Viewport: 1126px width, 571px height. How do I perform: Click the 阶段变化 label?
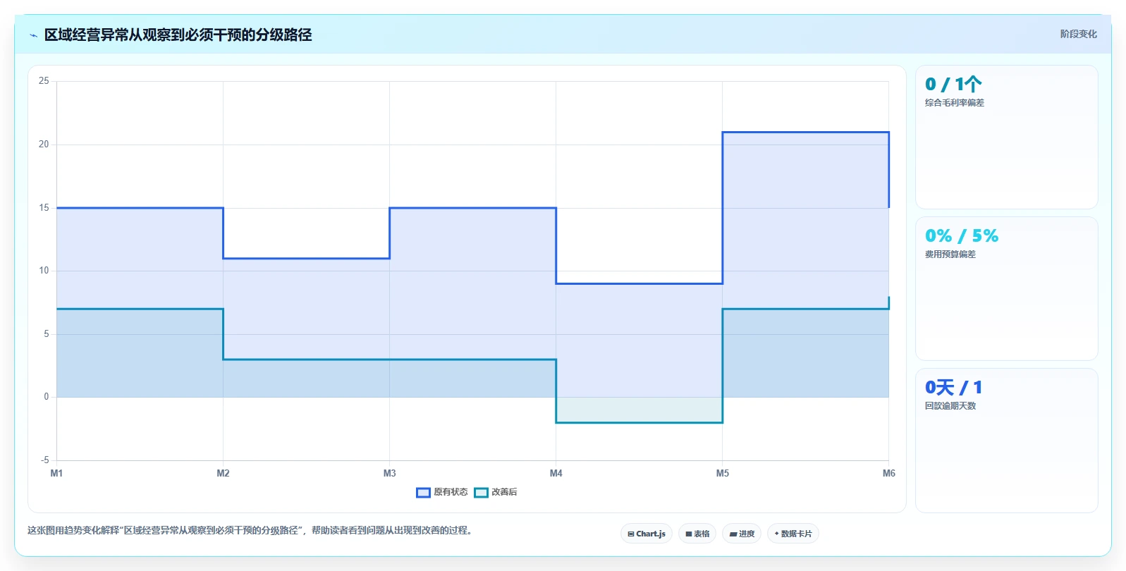(1078, 34)
